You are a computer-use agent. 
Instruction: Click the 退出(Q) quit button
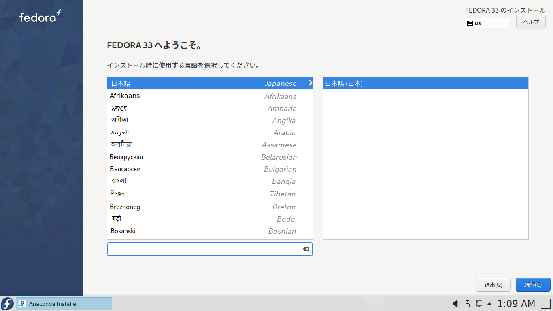click(x=493, y=285)
